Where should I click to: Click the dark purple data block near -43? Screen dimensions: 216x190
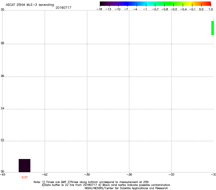tap(25, 165)
